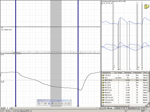Click value 0.036 in ФАС row

(128, 80)
